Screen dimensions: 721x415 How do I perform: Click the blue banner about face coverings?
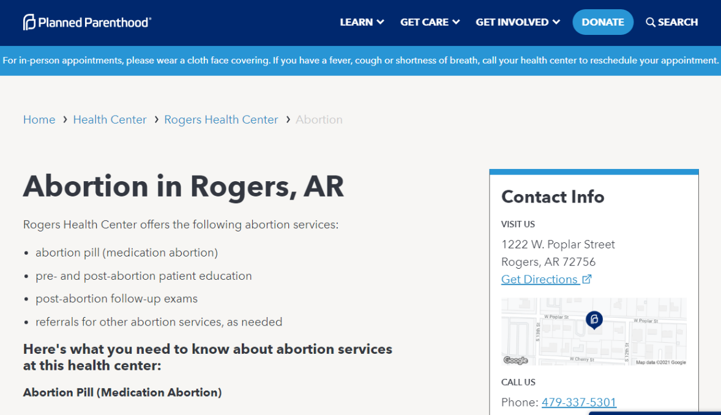(360, 60)
